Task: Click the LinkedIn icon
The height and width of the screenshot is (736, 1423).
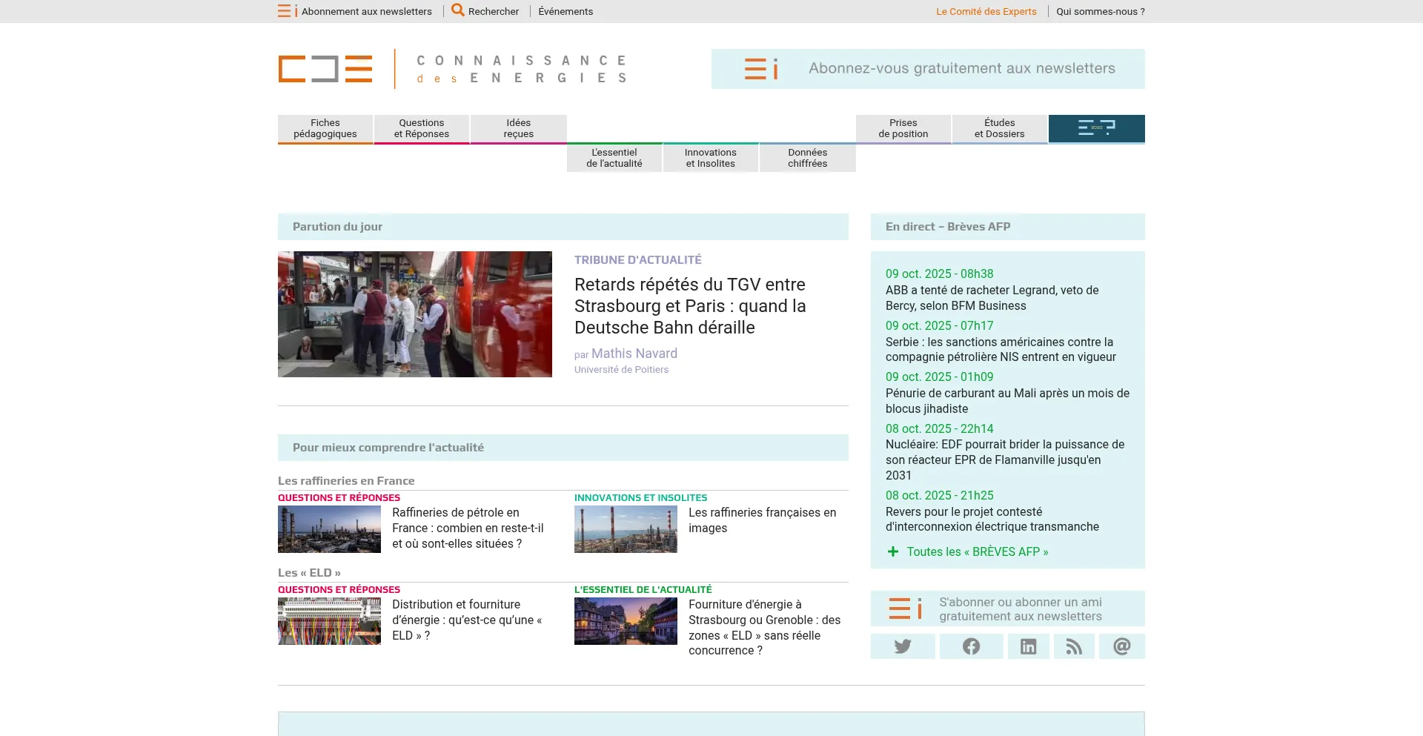Action: coord(1028,646)
